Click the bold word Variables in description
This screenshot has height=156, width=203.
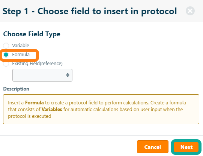click(52, 109)
